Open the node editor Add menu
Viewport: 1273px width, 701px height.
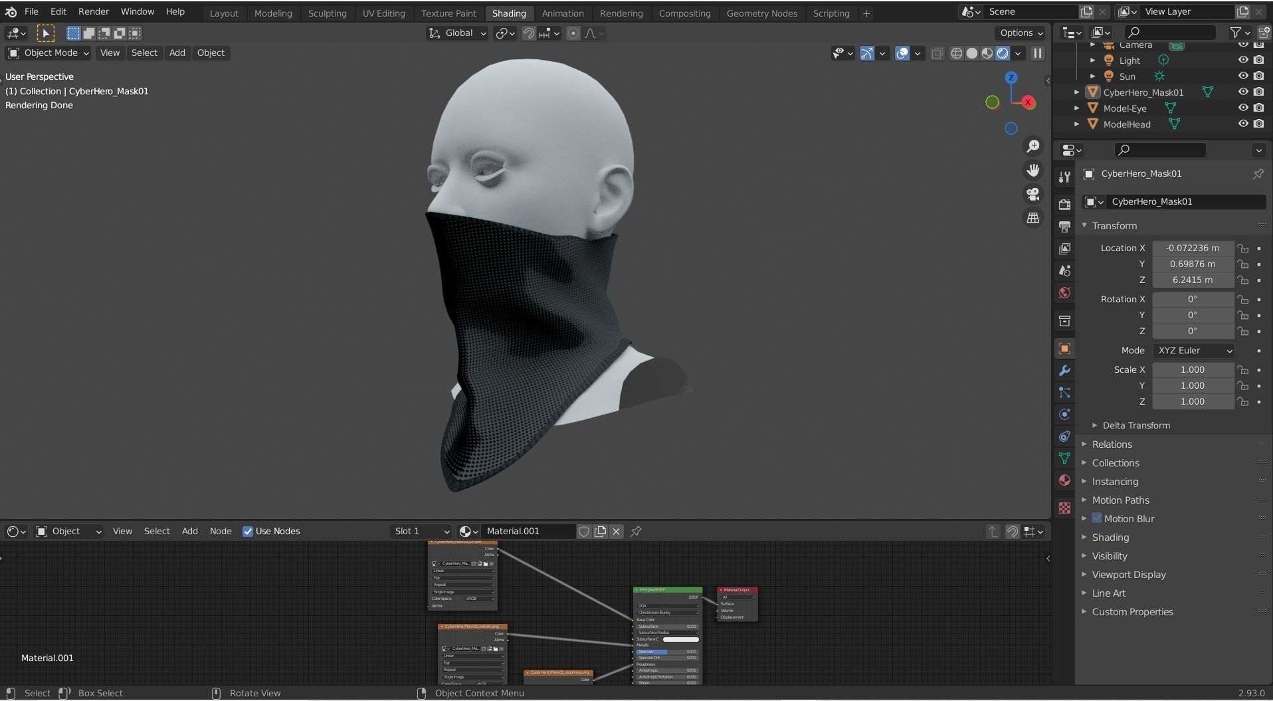189,531
